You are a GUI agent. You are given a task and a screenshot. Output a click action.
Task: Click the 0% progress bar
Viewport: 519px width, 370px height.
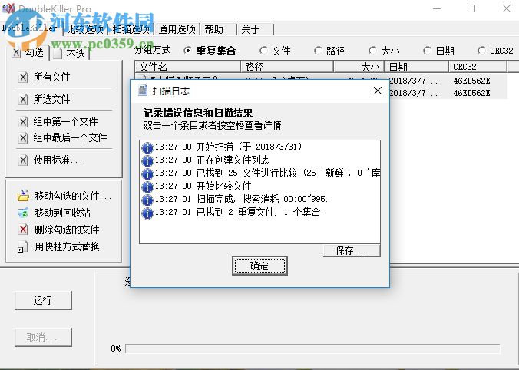tap(312, 349)
